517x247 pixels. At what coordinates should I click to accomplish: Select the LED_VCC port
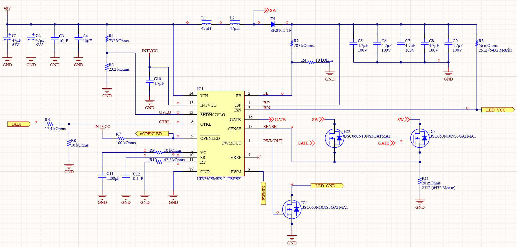pos(498,110)
